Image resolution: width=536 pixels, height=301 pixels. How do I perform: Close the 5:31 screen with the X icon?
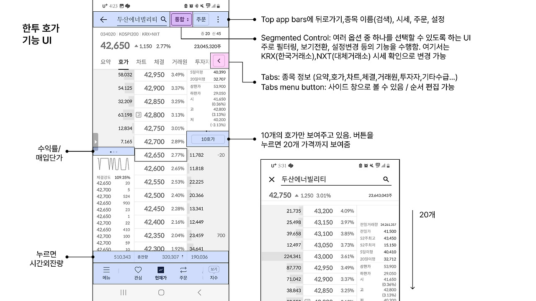point(272,179)
